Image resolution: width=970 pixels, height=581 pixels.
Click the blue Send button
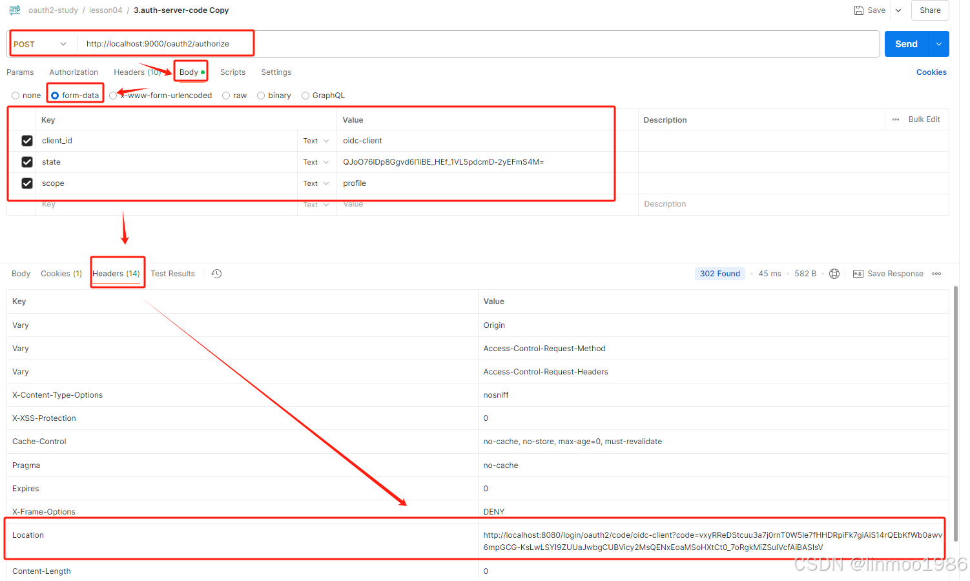905,44
